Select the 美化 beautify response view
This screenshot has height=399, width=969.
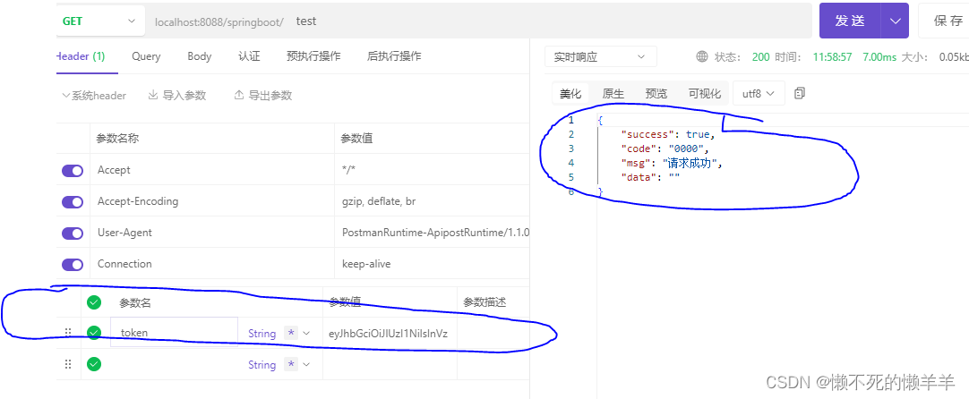[x=570, y=94]
